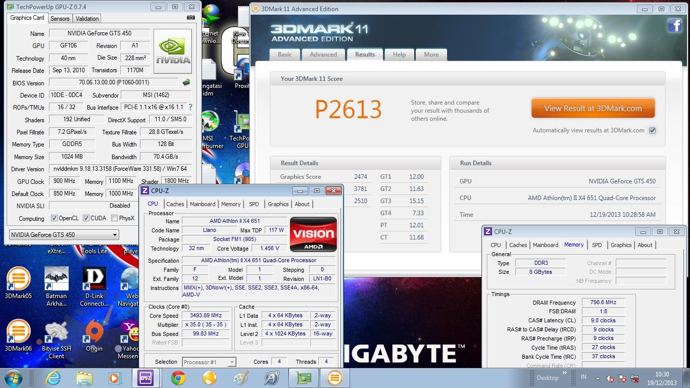Image resolution: width=690 pixels, height=388 pixels.
Task: Launch Google Chrome from the taskbar
Action: pos(178,377)
